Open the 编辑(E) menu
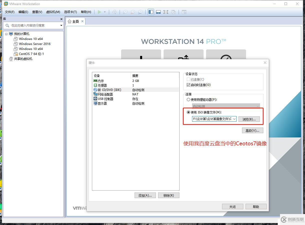Screen dimensions: 305x225 tap(23, 12)
